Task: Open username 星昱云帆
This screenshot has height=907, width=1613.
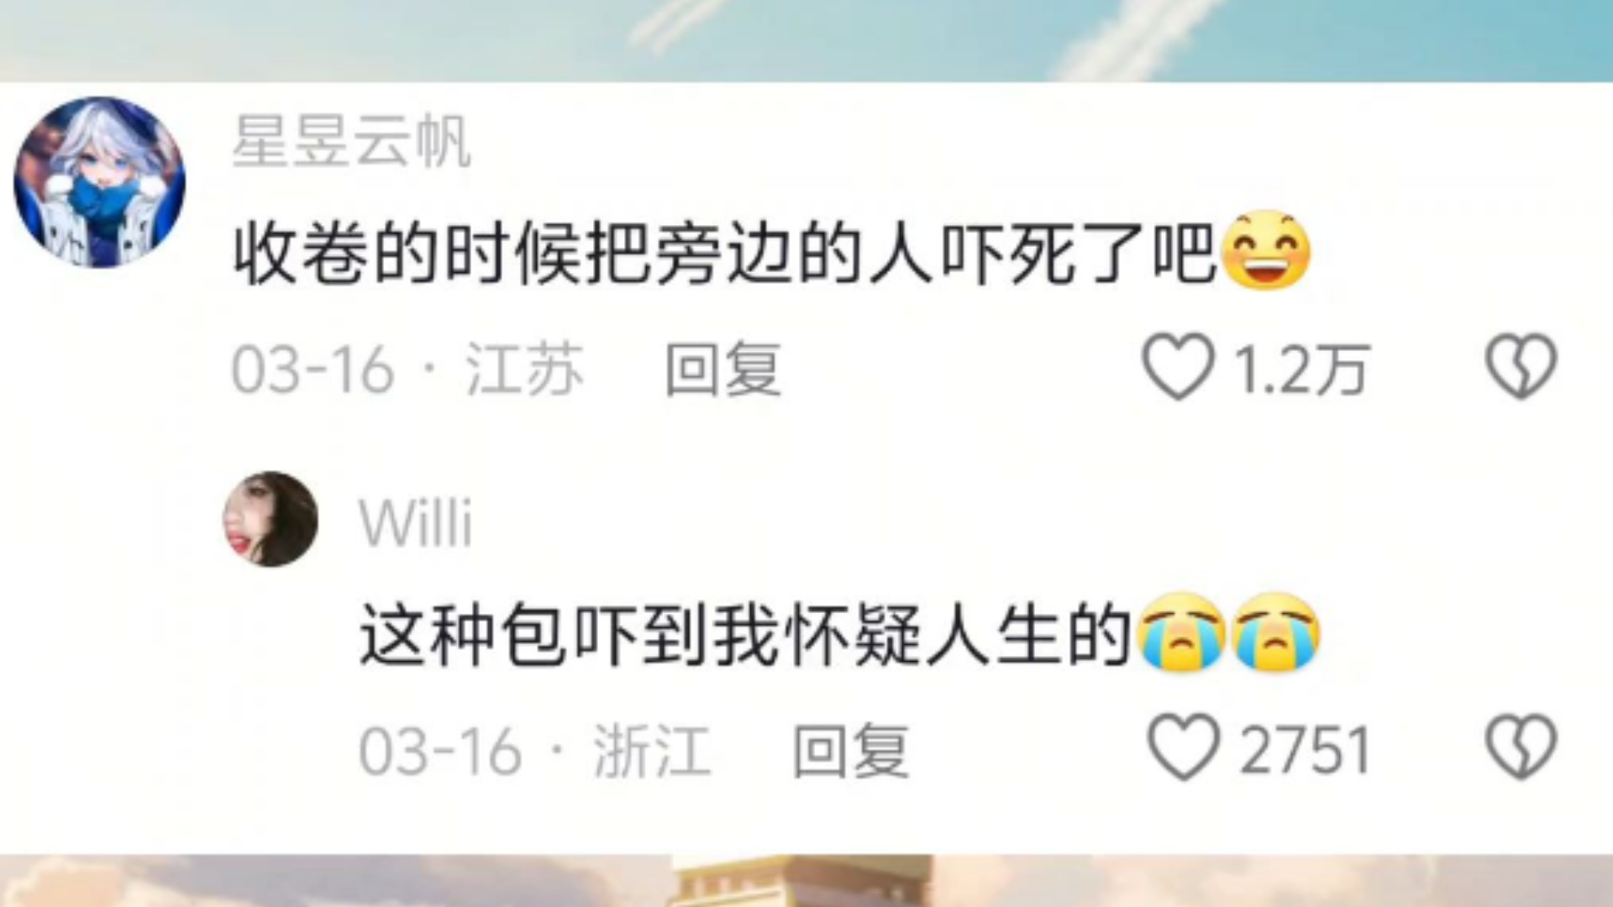Action: coord(351,141)
